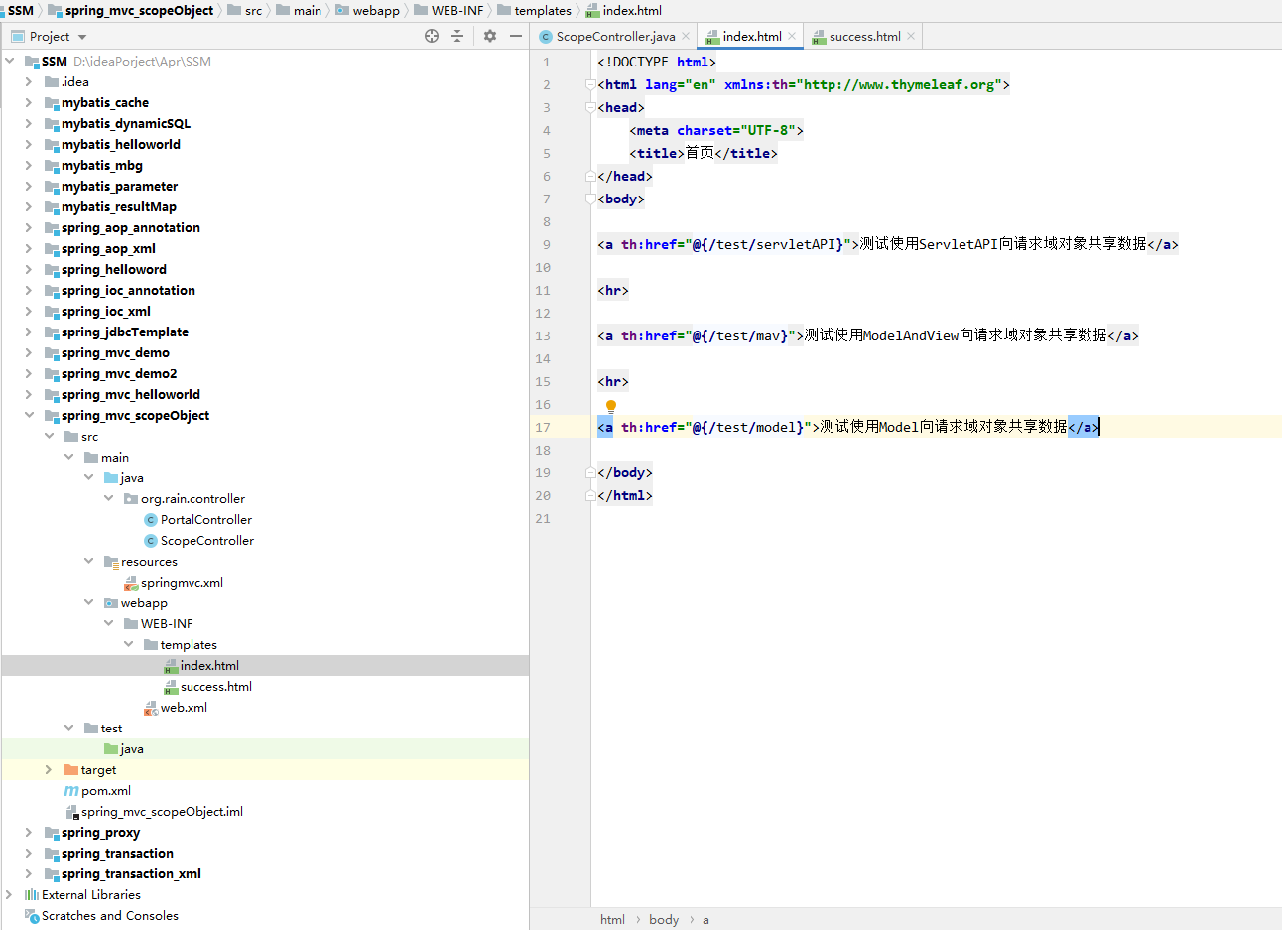Click SSM root in breadcrumb bar

coord(21,10)
